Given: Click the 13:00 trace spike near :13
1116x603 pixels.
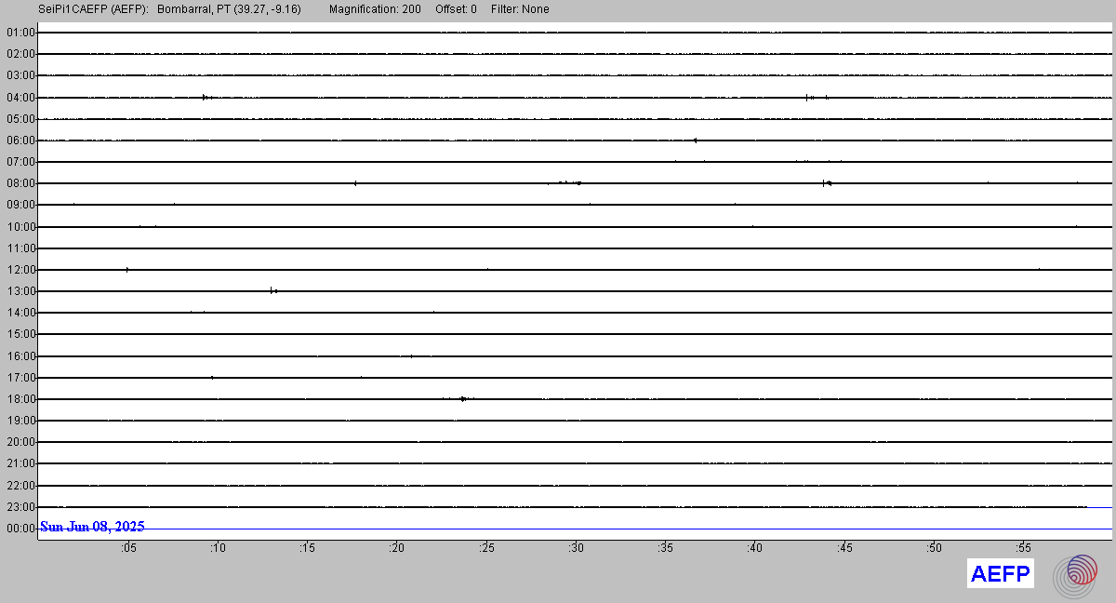Looking at the screenshot, I should click(273, 291).
